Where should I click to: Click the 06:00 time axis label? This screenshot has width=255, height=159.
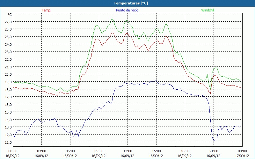click(x=70, y=151)
